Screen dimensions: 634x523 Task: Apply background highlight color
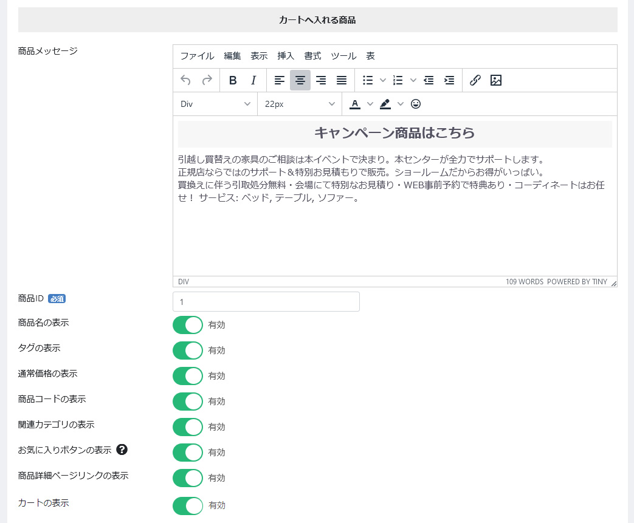tap(385, 104)
